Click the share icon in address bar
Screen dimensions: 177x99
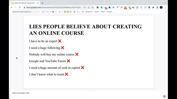pyautogui.click(x=88, y=7)
